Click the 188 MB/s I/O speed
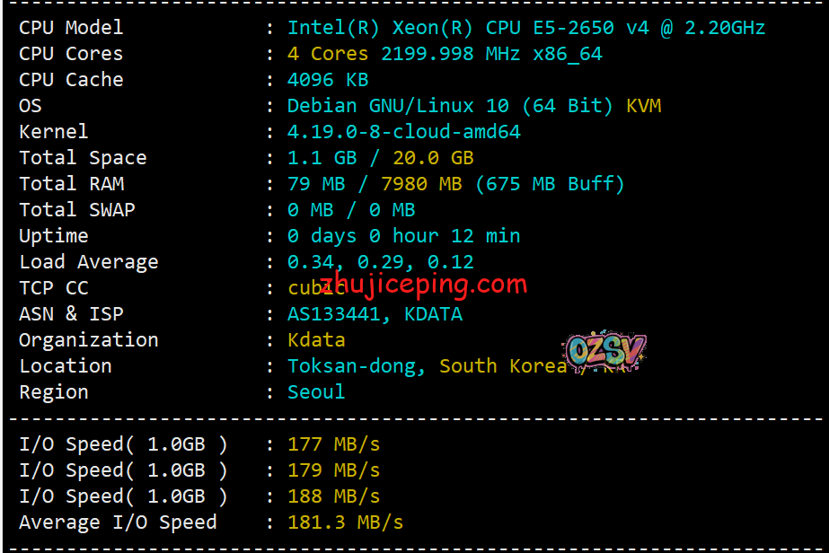Image resolution: width=829 pixels, height=553 pixels. click(333, 496)
